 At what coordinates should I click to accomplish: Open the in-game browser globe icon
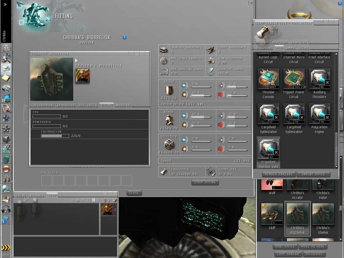point(6,189)
